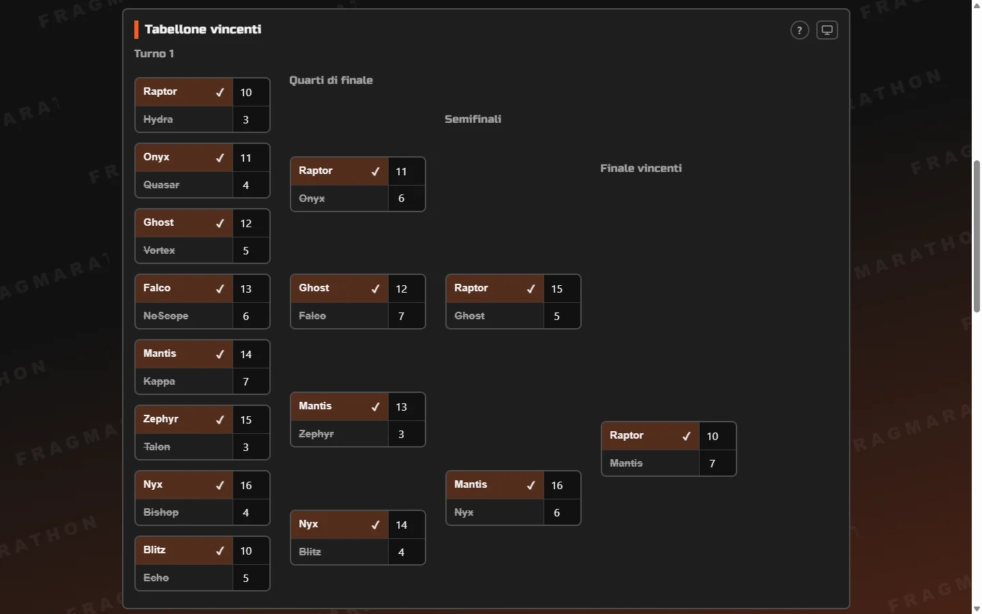Click the "Turno 1" round label
The height and width of the screenshot is (614, 982).
click(154, 53)
